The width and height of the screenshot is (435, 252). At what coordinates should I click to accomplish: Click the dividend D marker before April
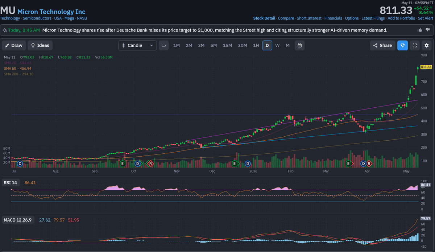363,164
